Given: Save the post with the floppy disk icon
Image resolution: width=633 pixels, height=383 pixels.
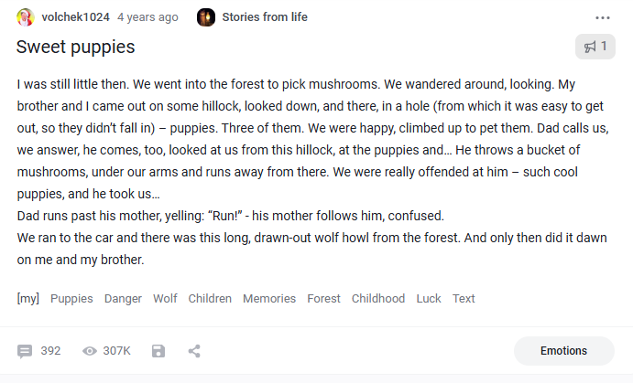Looking at the screenshot, I should 158,351.
